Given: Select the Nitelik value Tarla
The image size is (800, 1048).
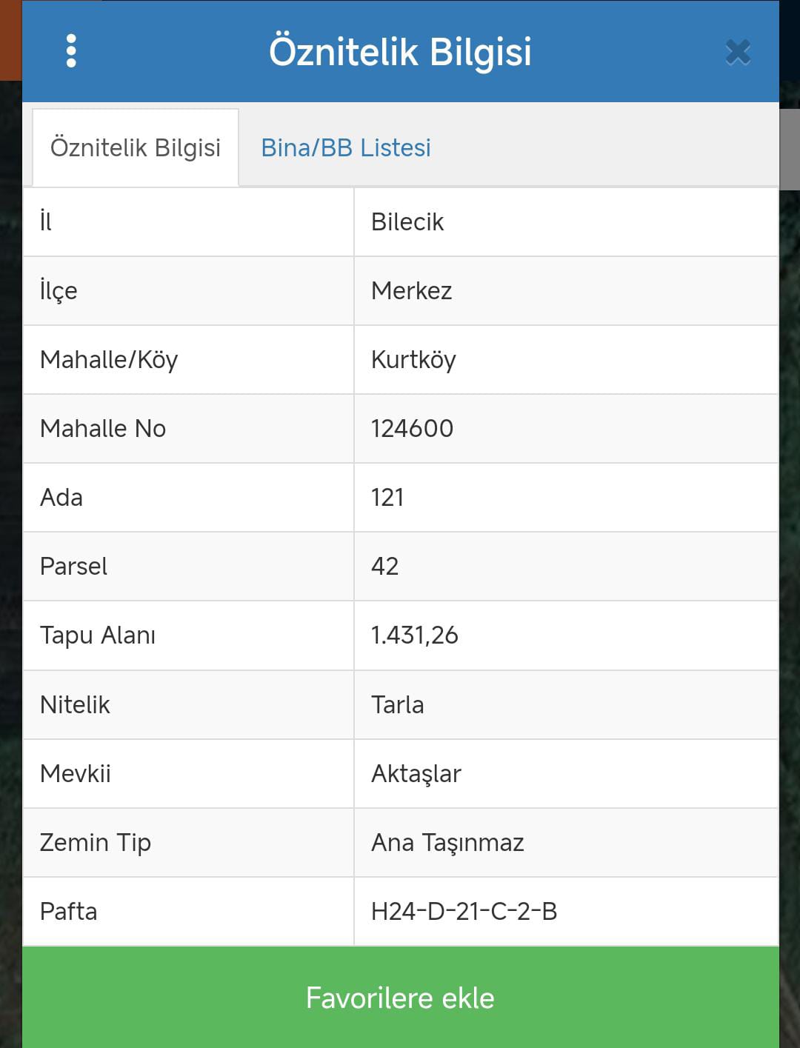Looking at the screenshot, I should click(398, 704).
